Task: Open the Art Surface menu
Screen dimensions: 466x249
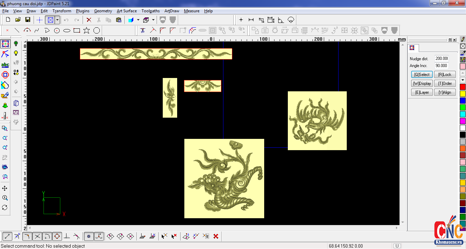Action: [x=127, y=11]
